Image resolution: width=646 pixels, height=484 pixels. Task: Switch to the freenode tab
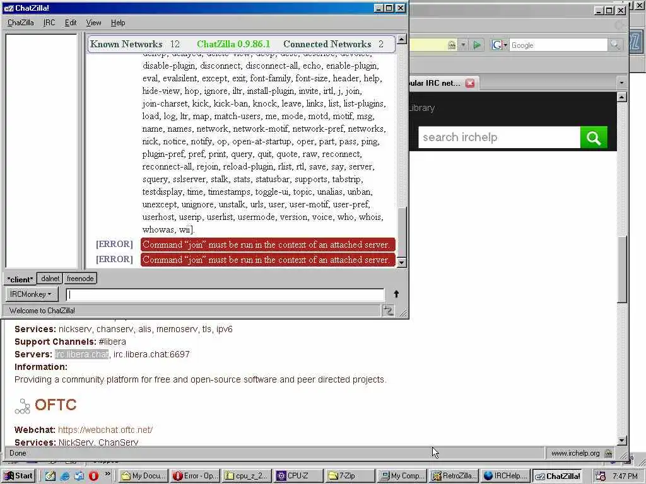tap(80, 279)
